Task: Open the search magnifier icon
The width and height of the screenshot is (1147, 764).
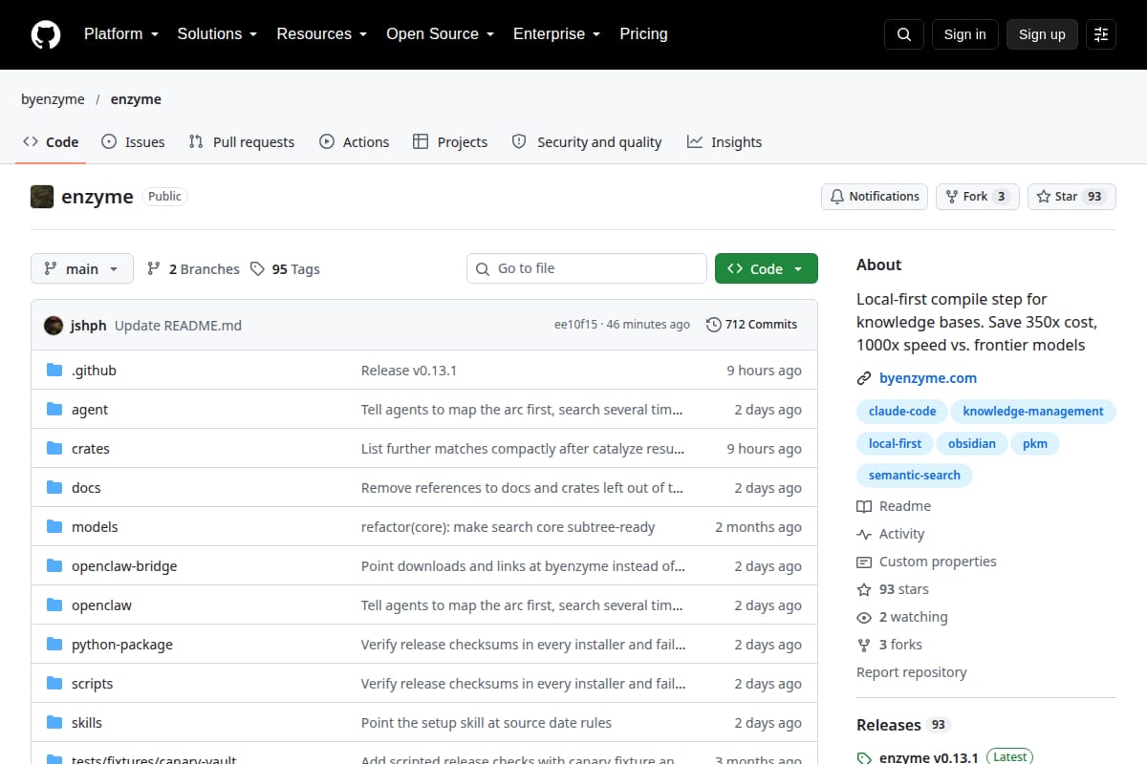Action: click(903, 34)
